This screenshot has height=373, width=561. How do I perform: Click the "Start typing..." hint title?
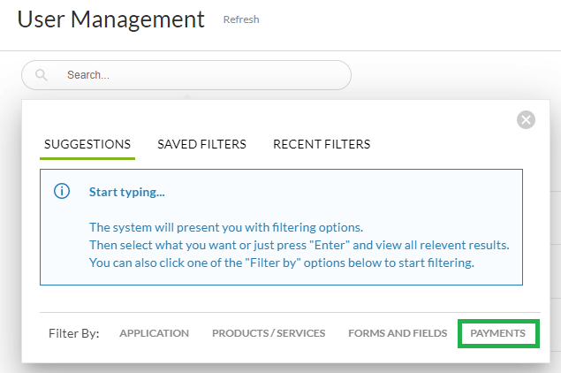pyautogui.click(x=127, y=192)
